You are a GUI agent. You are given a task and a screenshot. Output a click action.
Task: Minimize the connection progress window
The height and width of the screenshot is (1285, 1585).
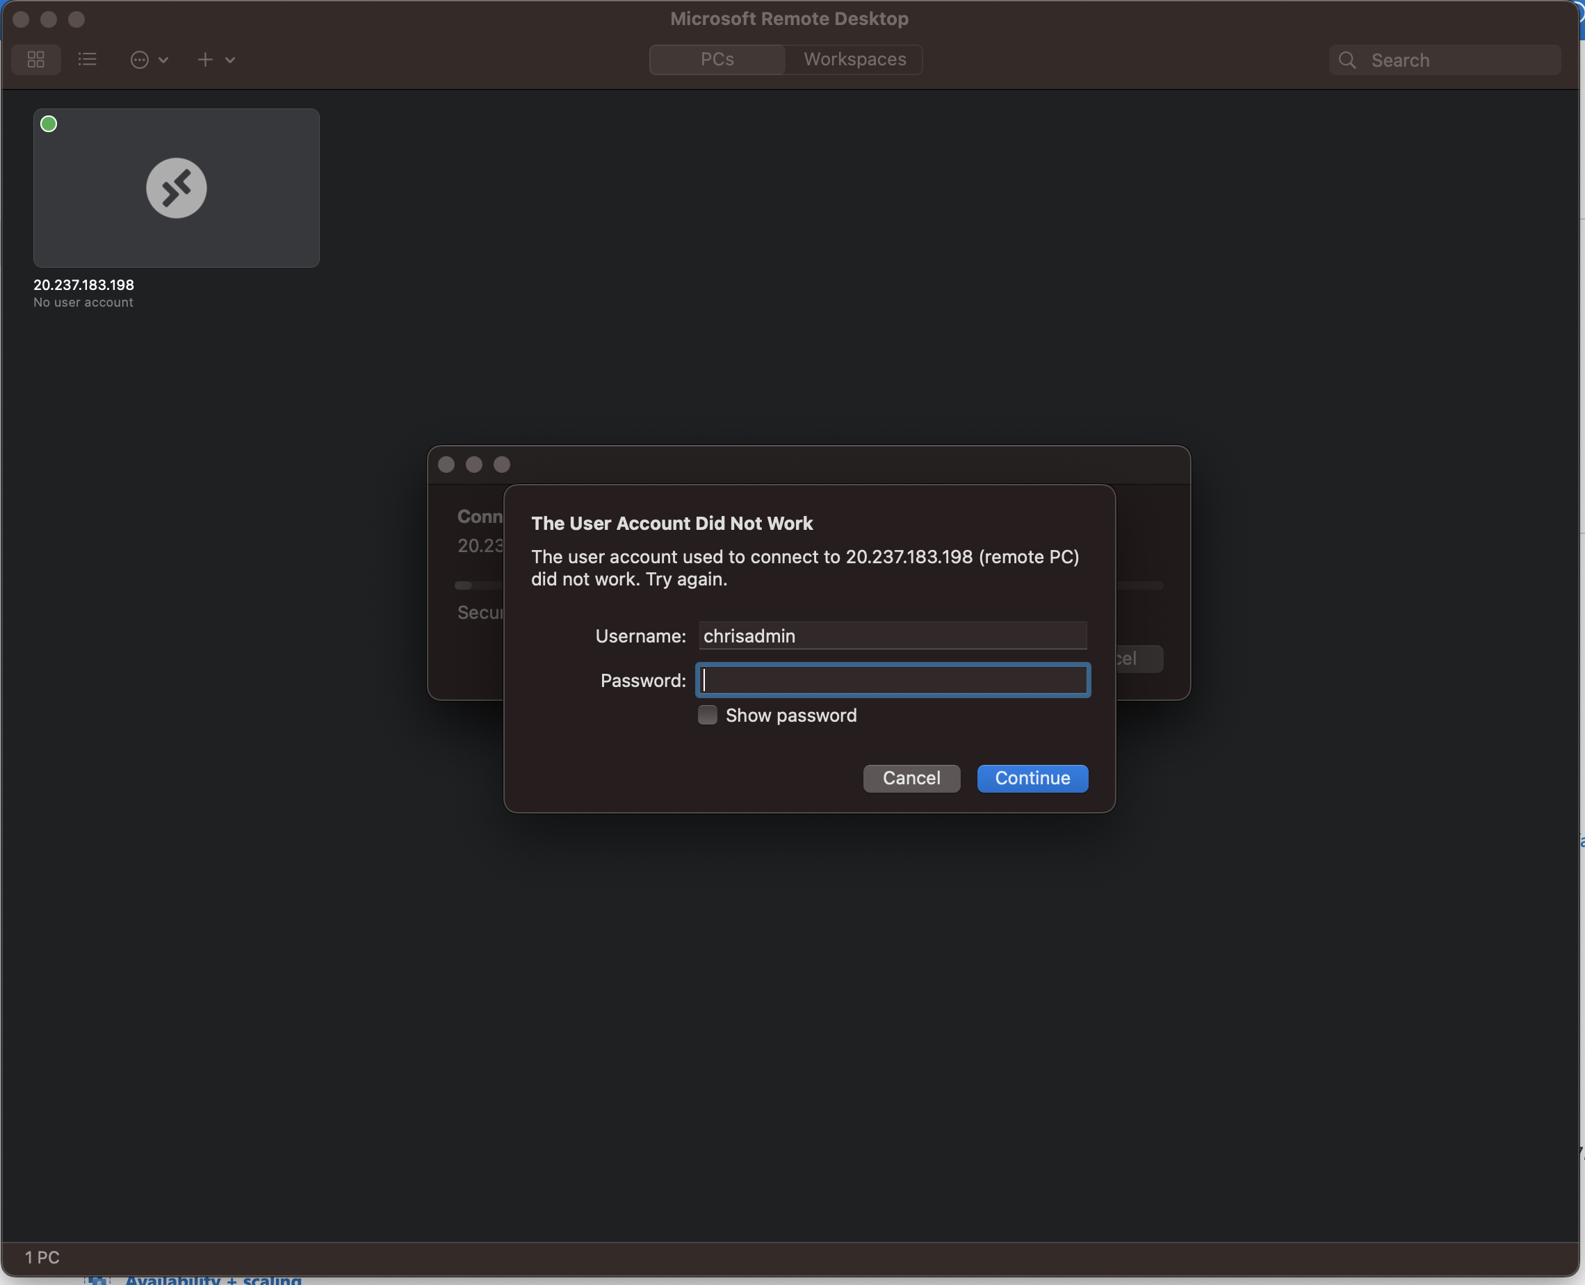(x=474, y=465)
